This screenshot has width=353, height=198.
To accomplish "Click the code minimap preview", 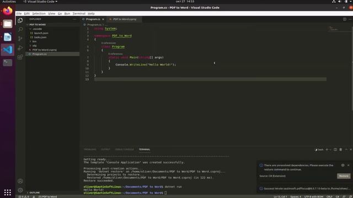I will 333,29.
